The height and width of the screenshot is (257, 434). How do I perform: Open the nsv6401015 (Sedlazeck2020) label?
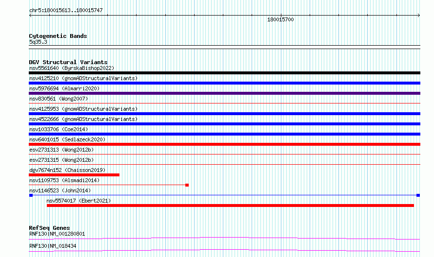click(67, 139)
